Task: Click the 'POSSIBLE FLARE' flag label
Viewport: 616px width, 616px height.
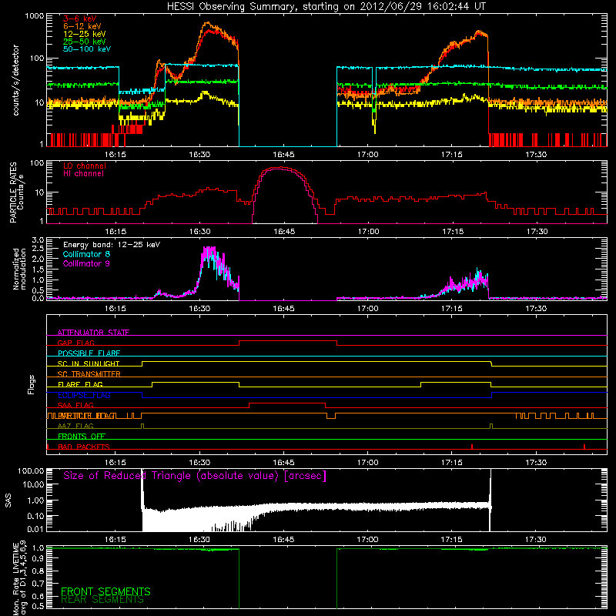Action: tap(89, 353)
